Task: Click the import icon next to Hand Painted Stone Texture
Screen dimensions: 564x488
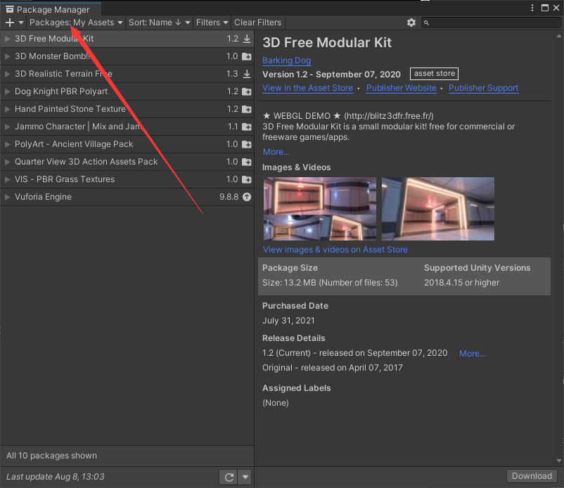Action: (x=245, y=109)
